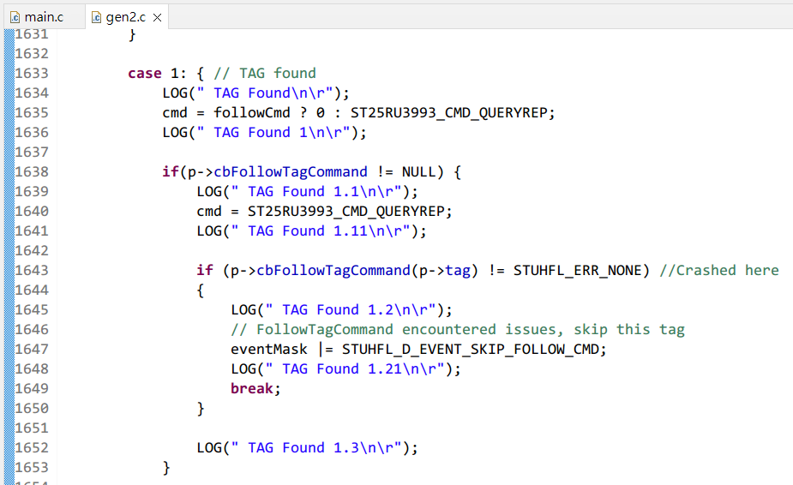Viewport: 793px width, 485px height.
Task: Click the "TAG Found 1.1" log string
Action: 316,192
